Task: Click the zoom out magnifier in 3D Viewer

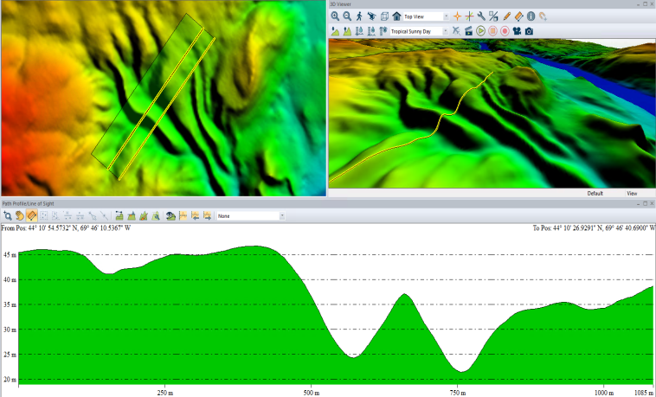Action: [x=347, y=16]
